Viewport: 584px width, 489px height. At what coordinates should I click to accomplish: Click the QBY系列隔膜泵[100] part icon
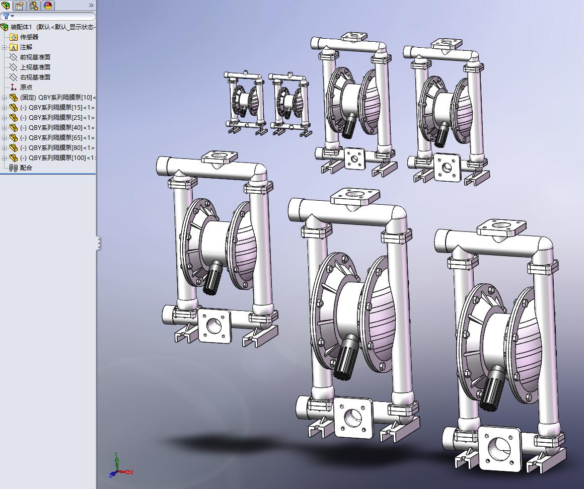coord(14,158)
